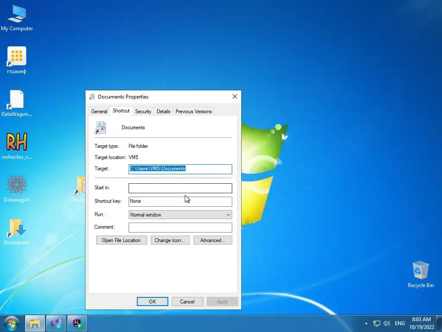Expand the Run dropdown showing Normal window
The width and height of the screenshot is (442, 332).
180,214
